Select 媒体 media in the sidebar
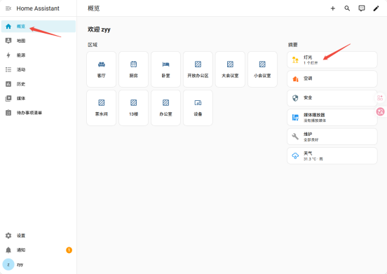387x274 pixels. point(39,98)
